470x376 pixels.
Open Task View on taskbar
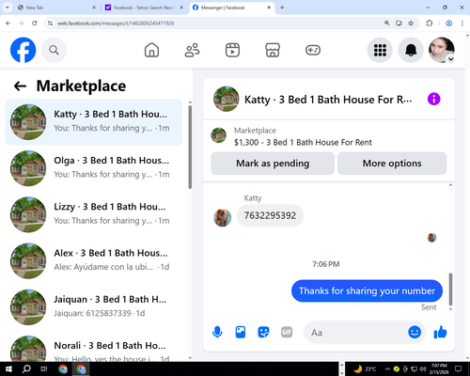44,368
